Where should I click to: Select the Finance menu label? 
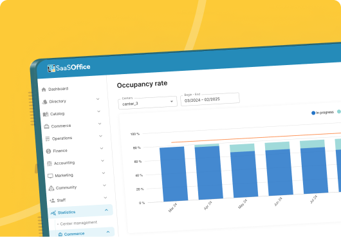click(x=60, y=151)
